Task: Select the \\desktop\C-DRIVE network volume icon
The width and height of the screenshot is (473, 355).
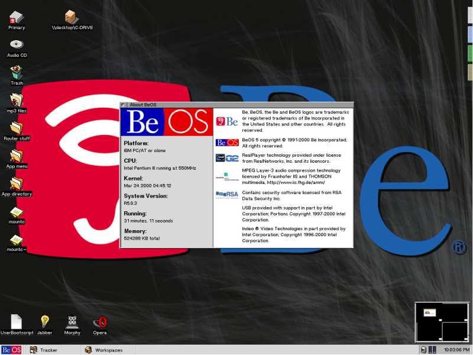Action: coord(70,17)
